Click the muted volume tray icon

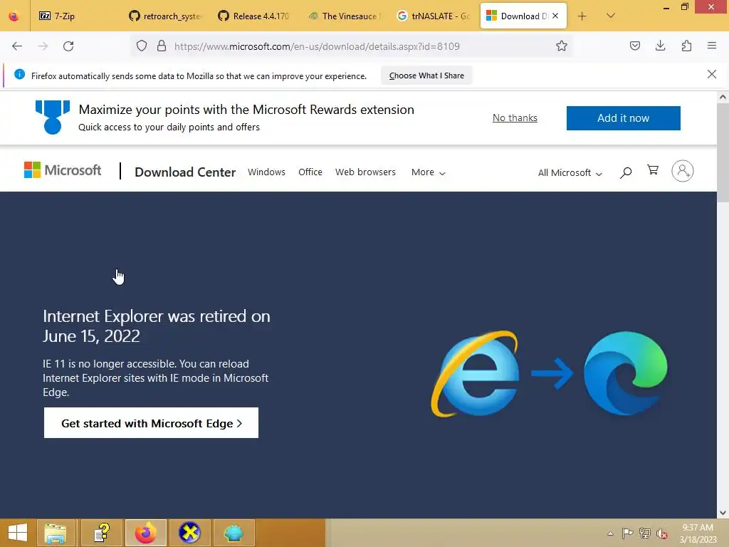[x=662, y=533]
